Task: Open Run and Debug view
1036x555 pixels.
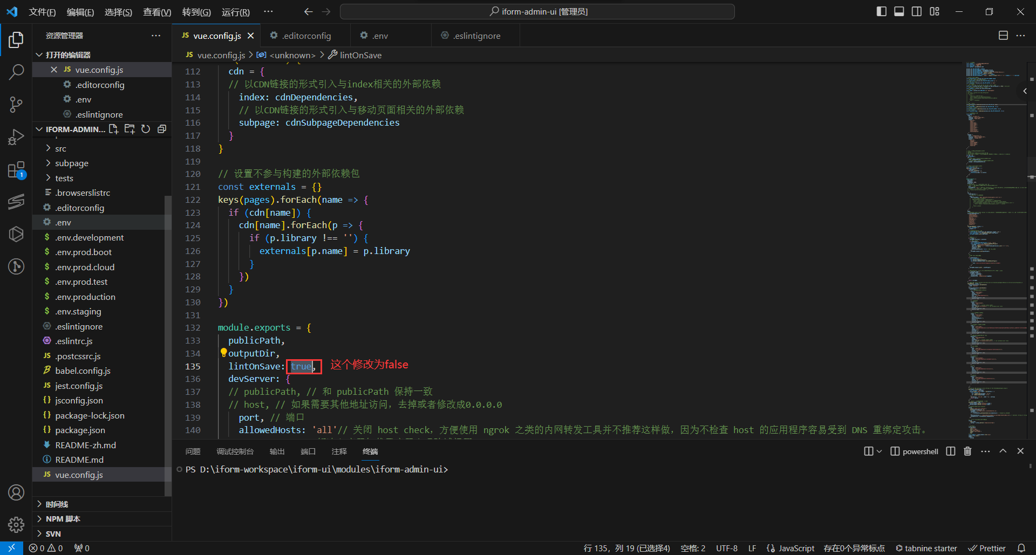Action: pos(16,137)
